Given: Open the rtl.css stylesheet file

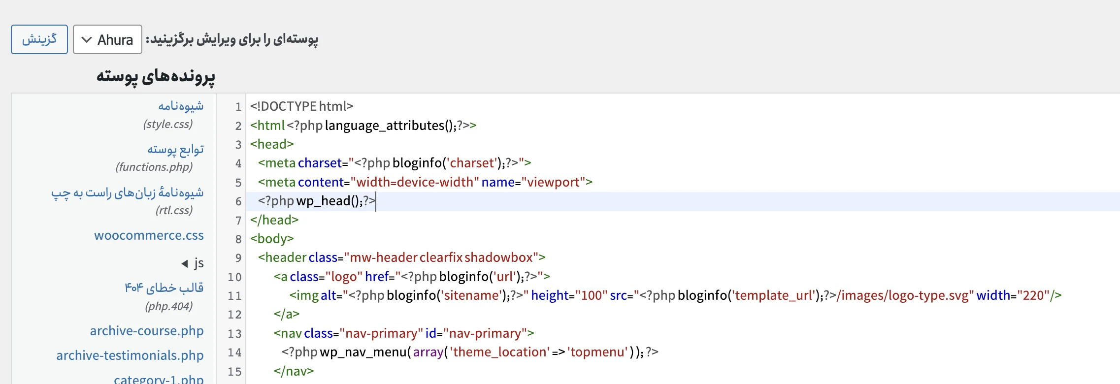Looking at the screenshot, I should [x=127, y=192].
